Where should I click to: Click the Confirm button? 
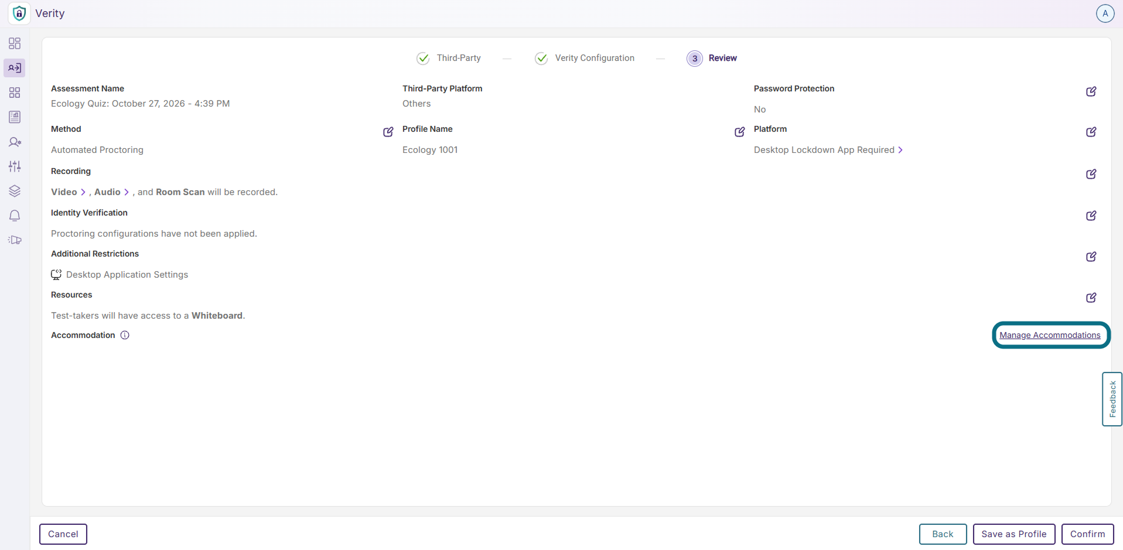coord(1087,534)
